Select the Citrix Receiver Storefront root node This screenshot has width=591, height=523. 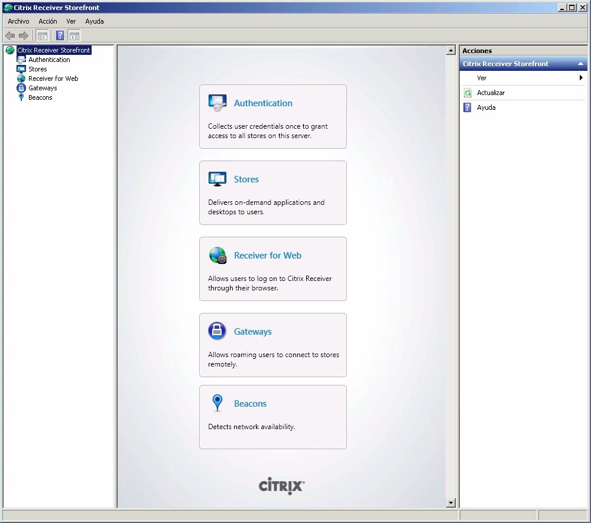point(54,50)
